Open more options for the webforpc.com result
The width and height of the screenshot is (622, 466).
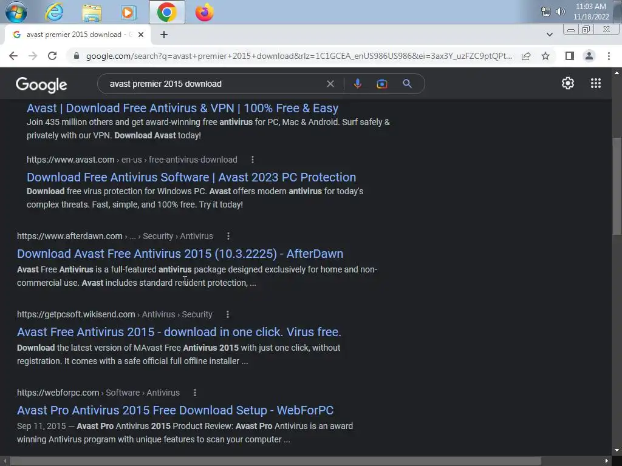tap(195, 393)
